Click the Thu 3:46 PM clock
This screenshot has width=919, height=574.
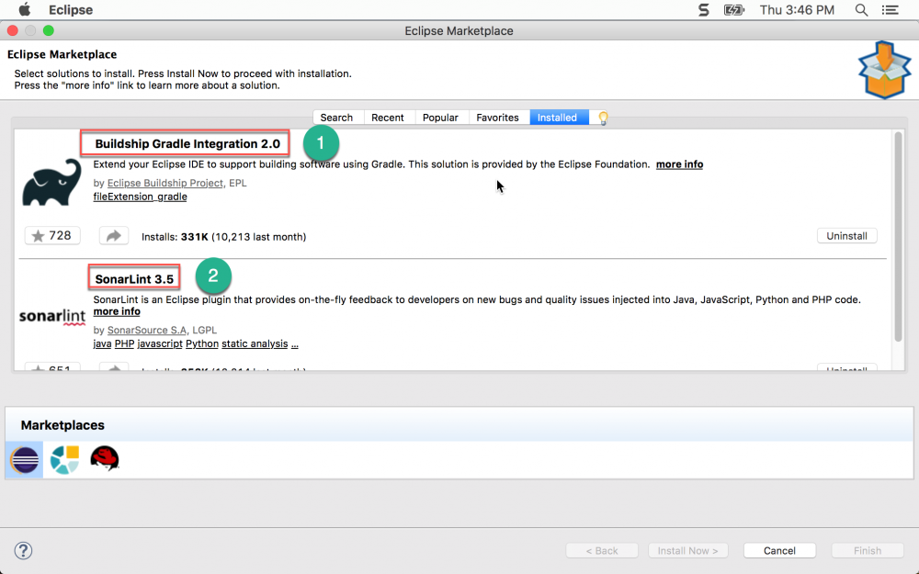(x=797, y=10)
